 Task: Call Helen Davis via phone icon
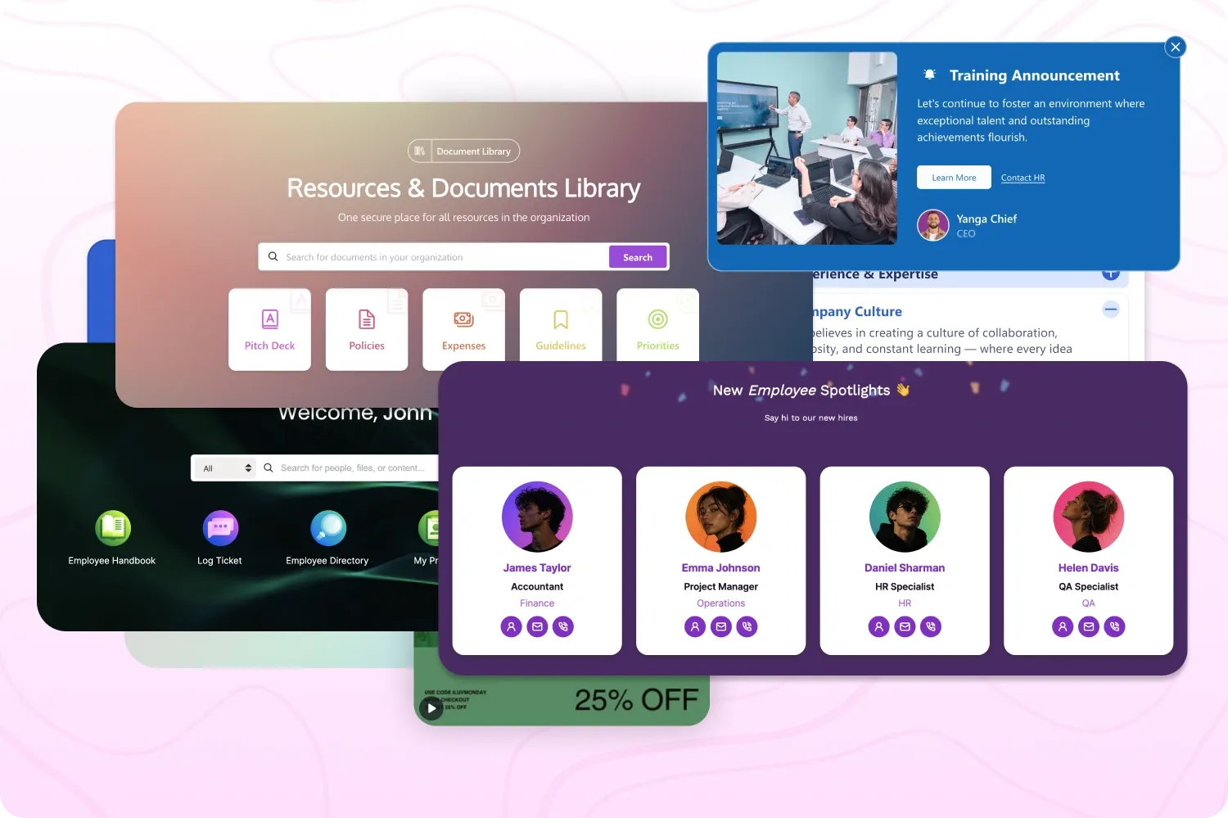pos(1115,626)
